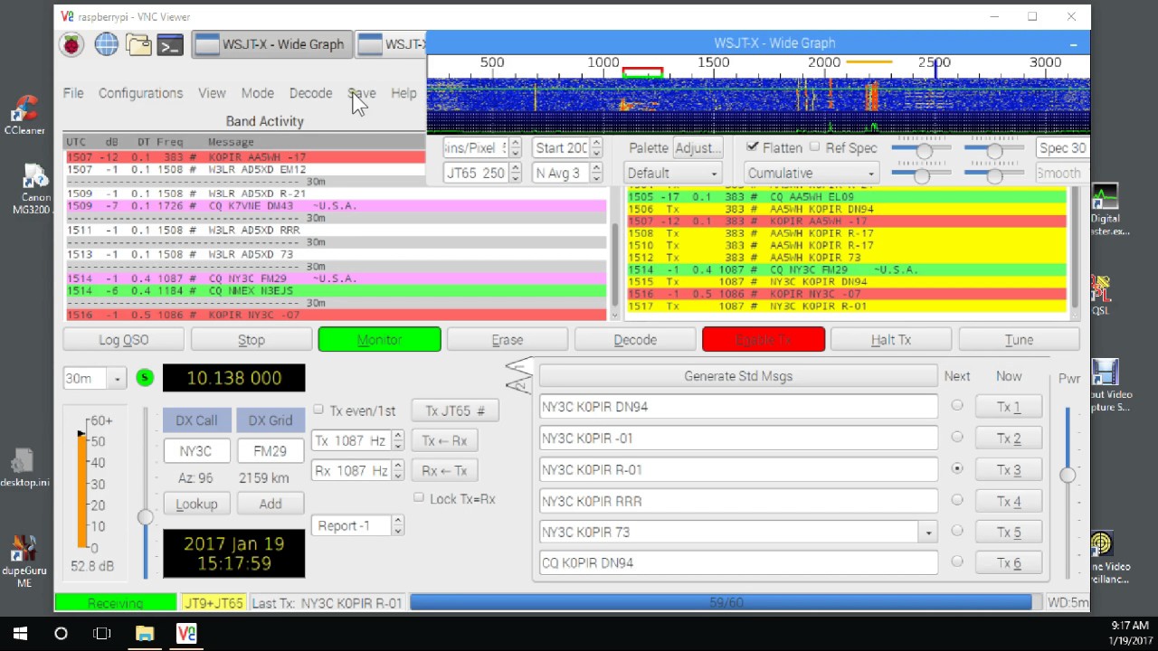The width and height of the screenshot is (1158, 651).
Task: Select Next radio for Tx 6 message
Action: (957, 561)
